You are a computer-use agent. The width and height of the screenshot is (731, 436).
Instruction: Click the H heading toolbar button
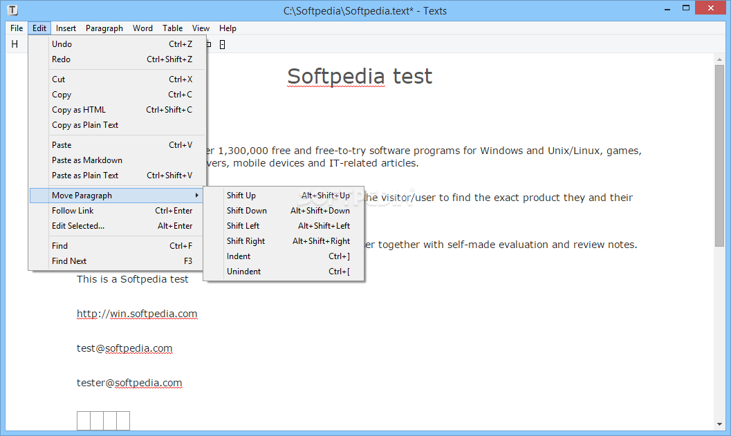point(15,44)
